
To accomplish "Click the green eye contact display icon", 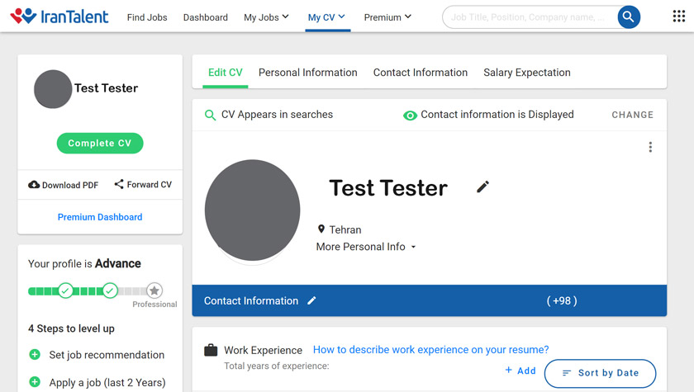I will tap(410, 116).
